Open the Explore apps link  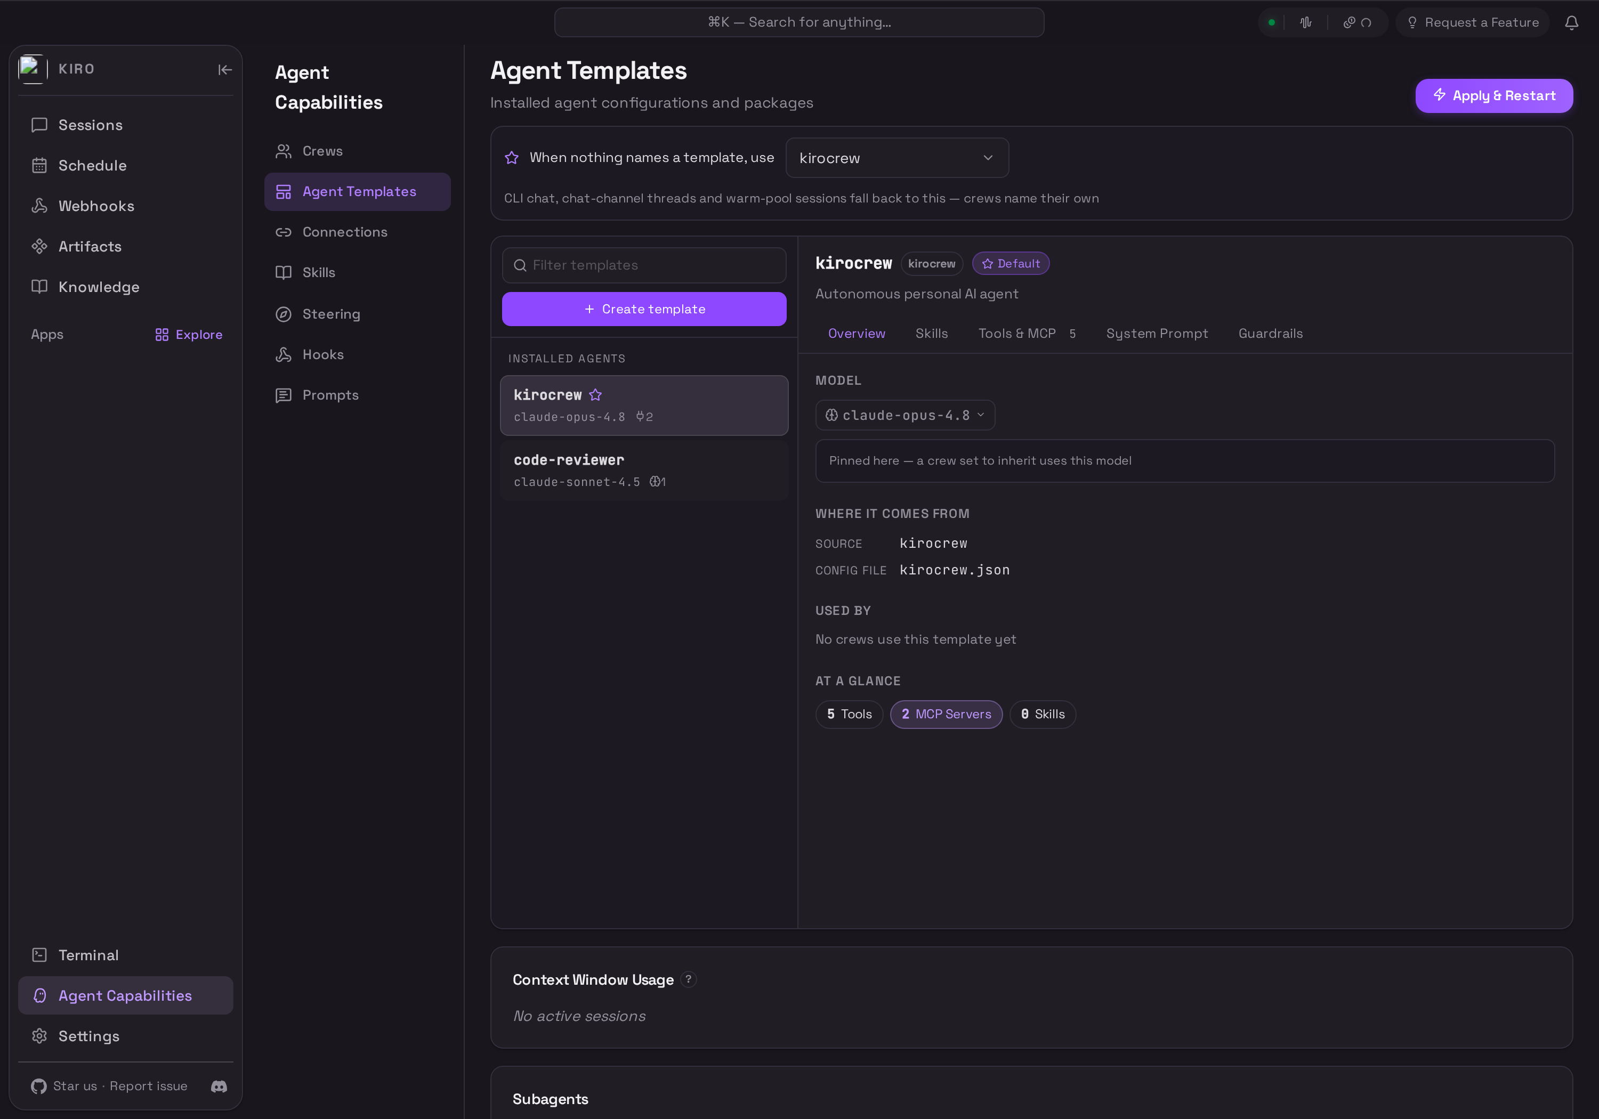pyautogui.click(x=189, y=334)
